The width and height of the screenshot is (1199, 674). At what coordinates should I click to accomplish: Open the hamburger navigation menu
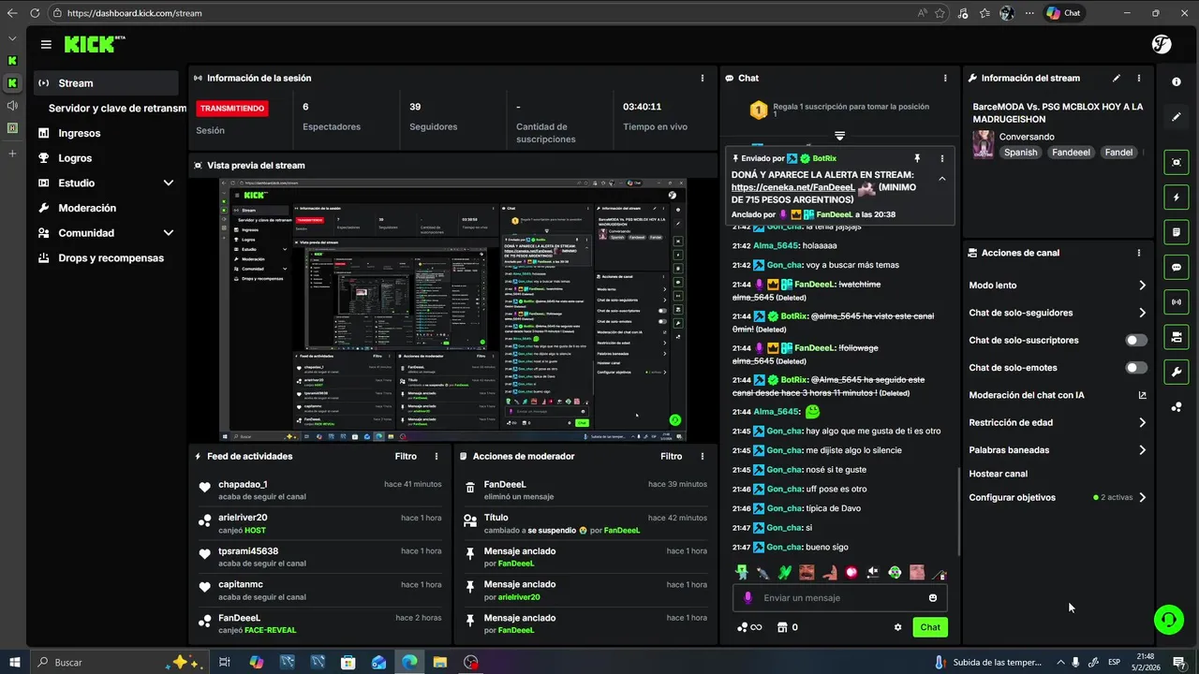click(46, 44)
